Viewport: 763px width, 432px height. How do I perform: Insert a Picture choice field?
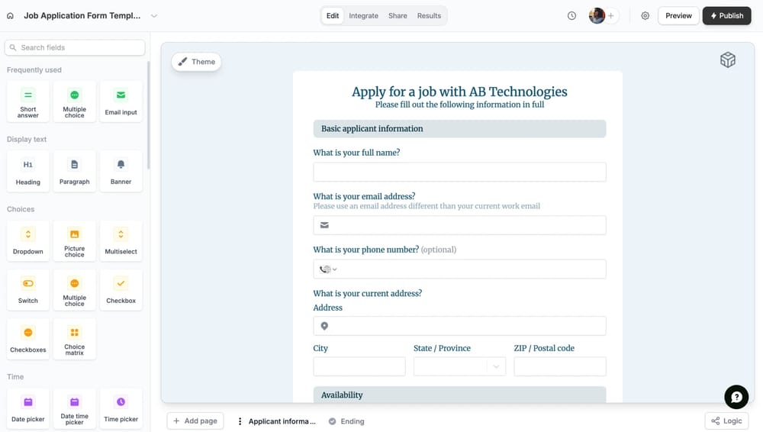(x=75, y=240)
